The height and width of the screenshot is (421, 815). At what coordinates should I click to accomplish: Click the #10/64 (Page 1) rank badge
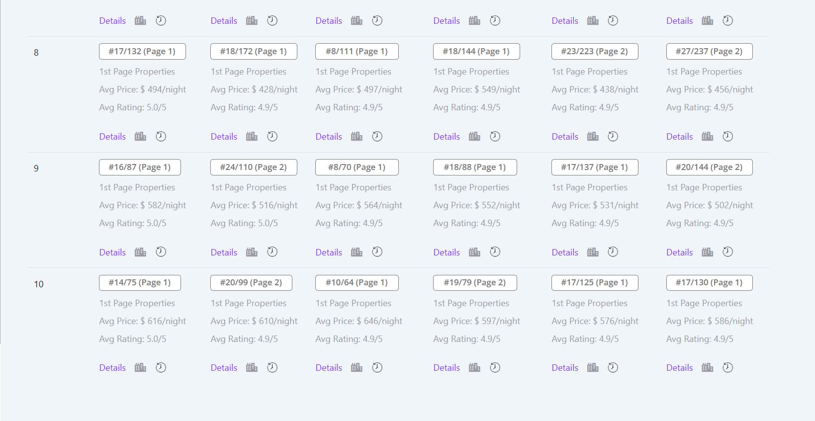(x=357, y=282)
